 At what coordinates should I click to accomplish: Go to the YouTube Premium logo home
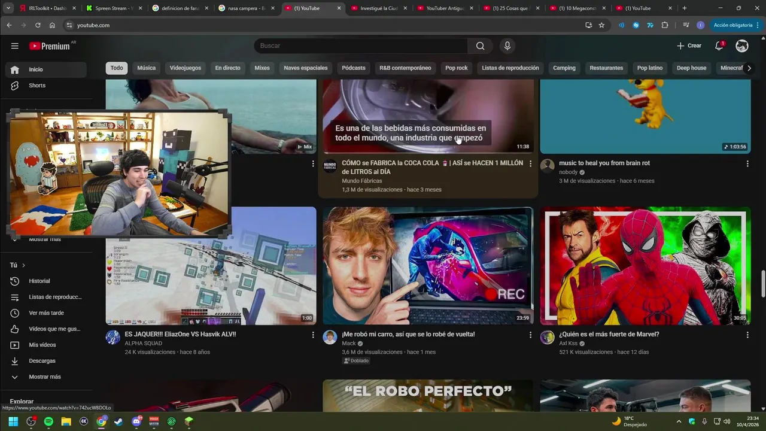point(50,46)
